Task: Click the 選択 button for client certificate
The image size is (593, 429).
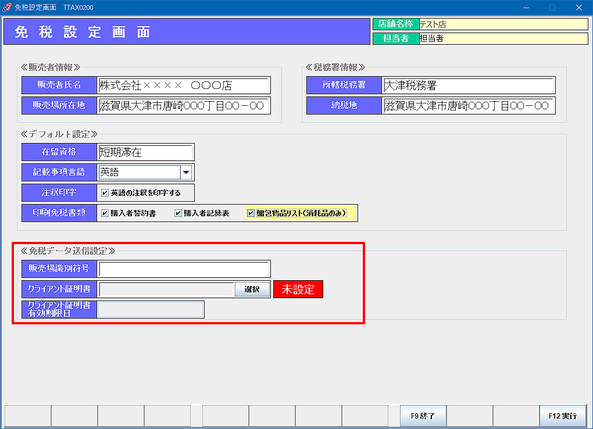Action: click(252, 289)
